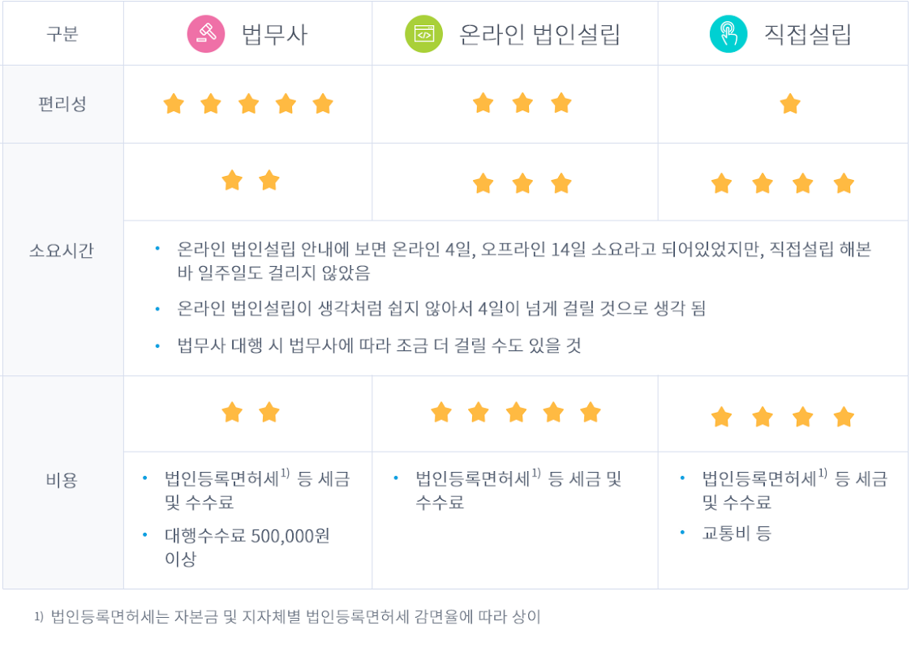The image size is (911, 647).
Task: Select the 직접설립 column heading text
Action: (808, 34)
